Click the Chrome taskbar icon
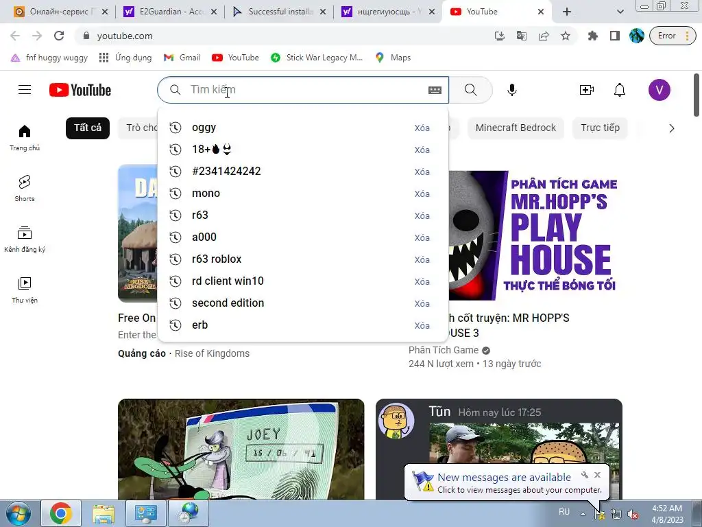Screen dimensions: 702x527 [x=61, y=513]
